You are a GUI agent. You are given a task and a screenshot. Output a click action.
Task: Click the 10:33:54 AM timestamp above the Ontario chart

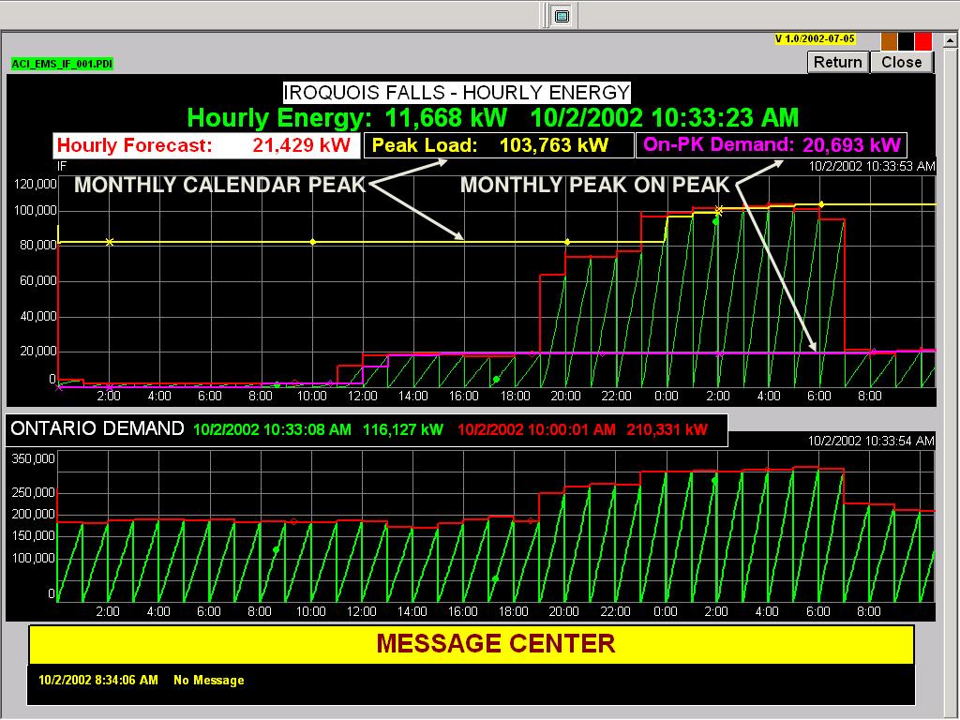(x=871, y=441)
